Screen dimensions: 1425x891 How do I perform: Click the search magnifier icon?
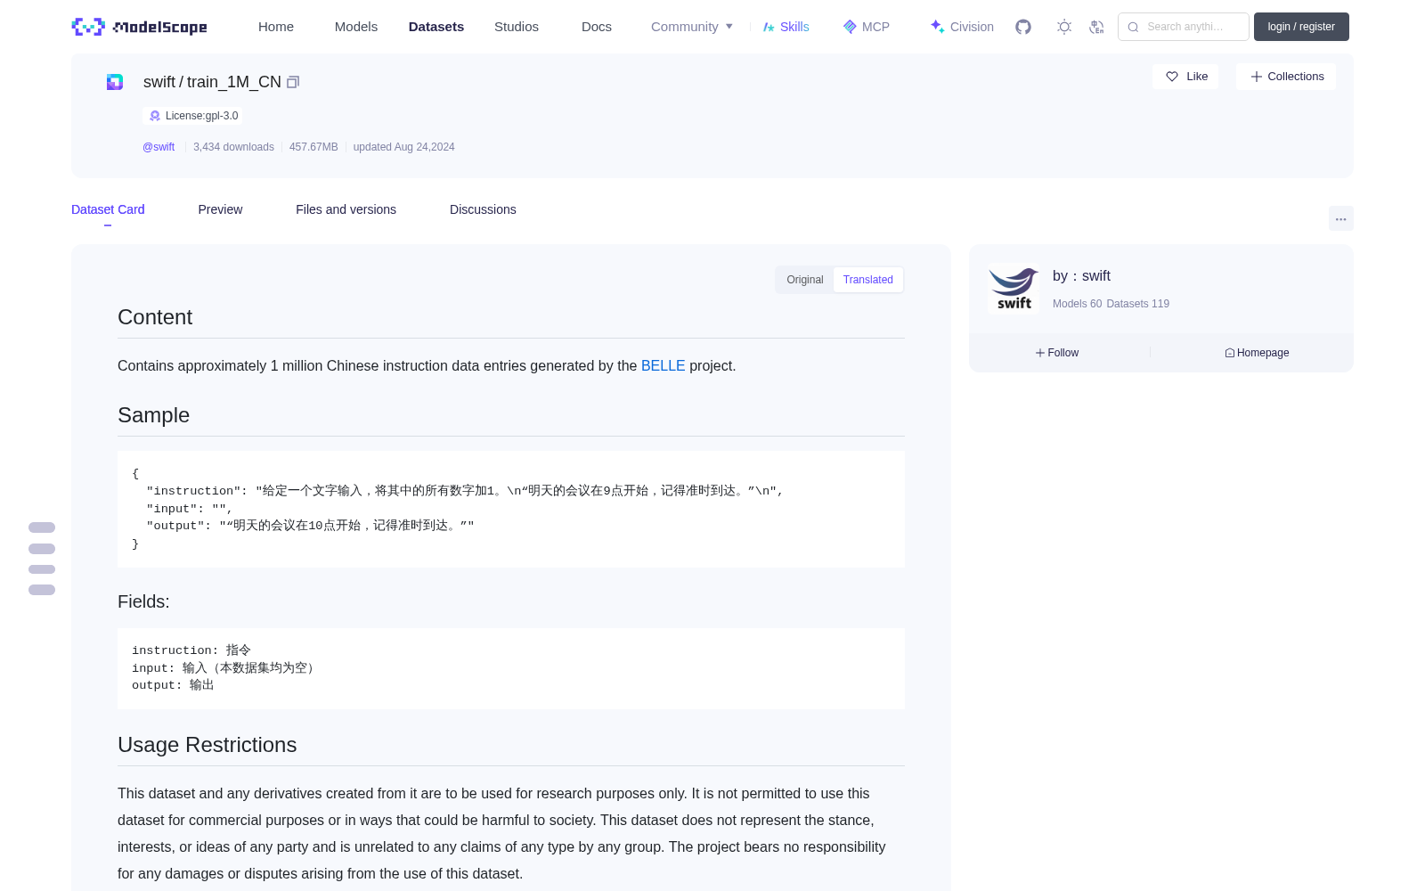[1133, 27]
